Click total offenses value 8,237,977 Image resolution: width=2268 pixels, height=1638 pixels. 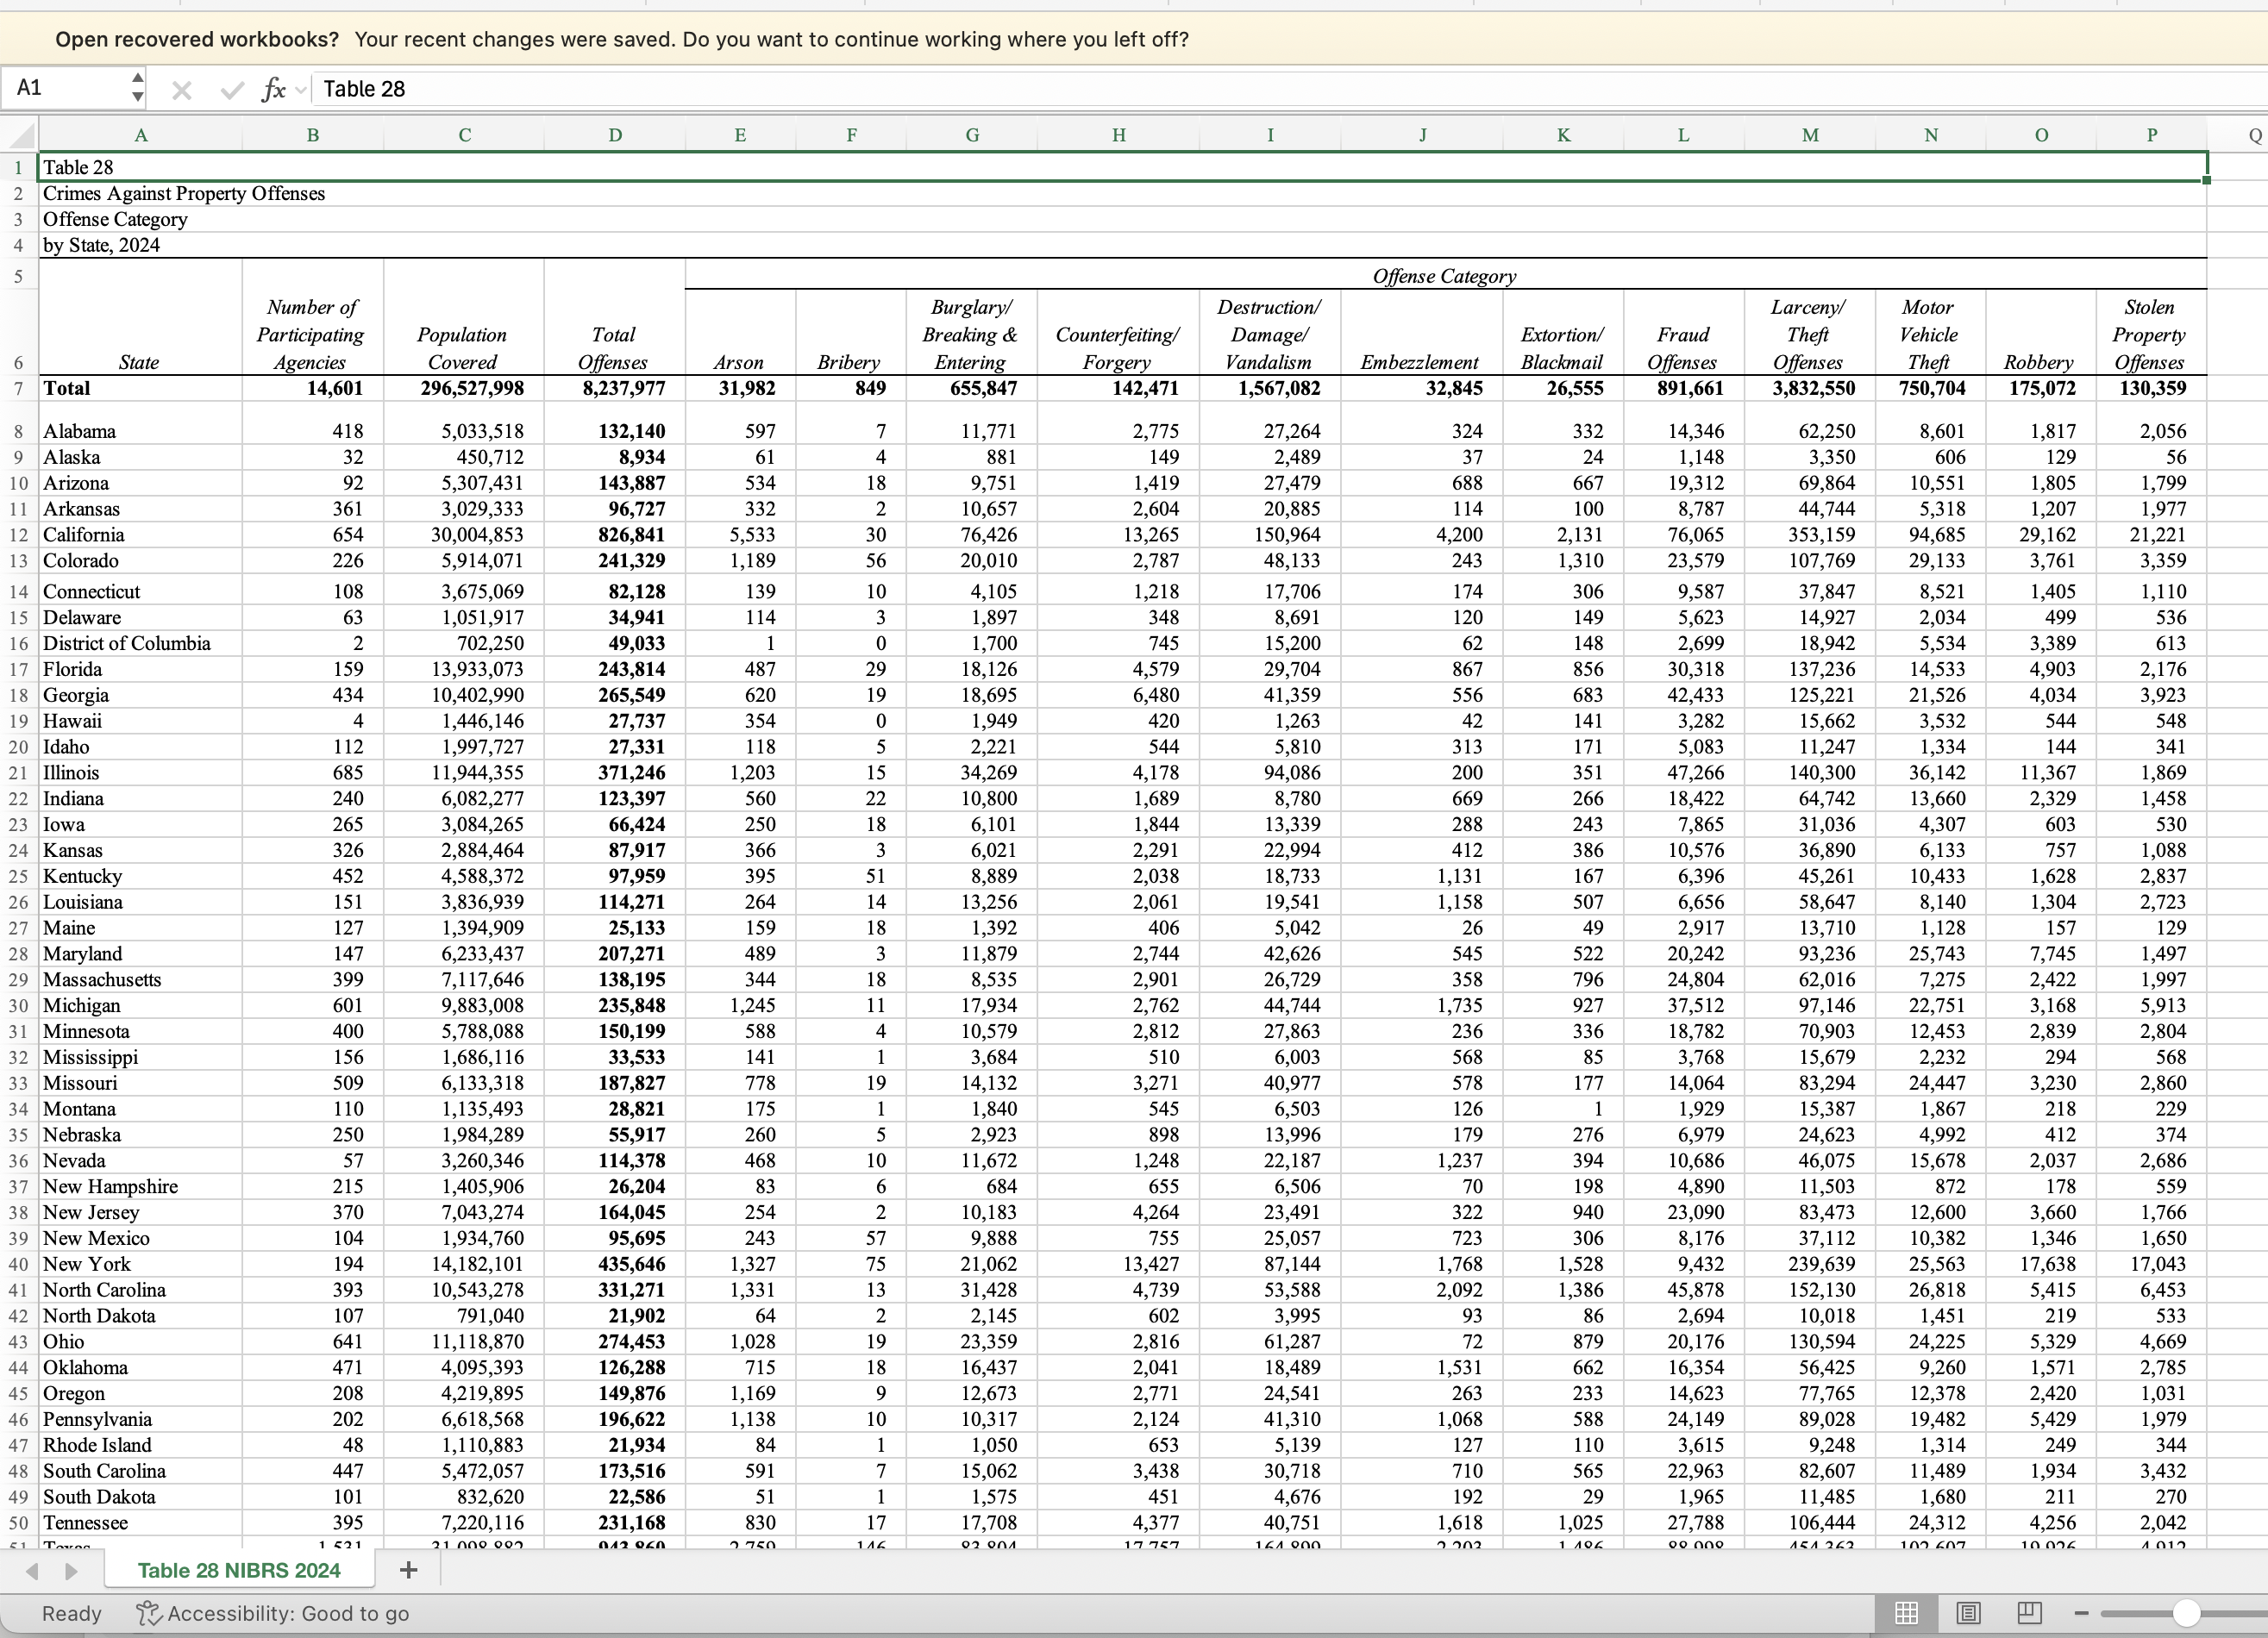(x=615, y=388)
